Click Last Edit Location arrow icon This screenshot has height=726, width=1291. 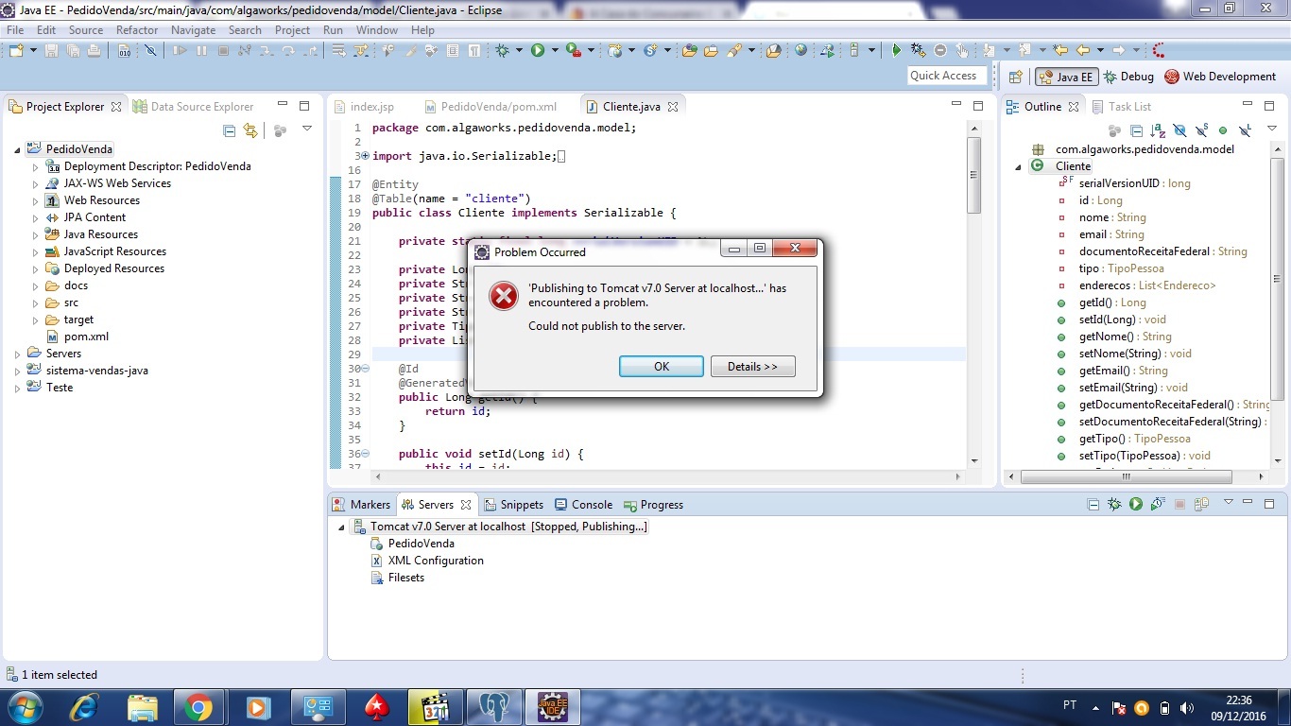pos(1061,50)
